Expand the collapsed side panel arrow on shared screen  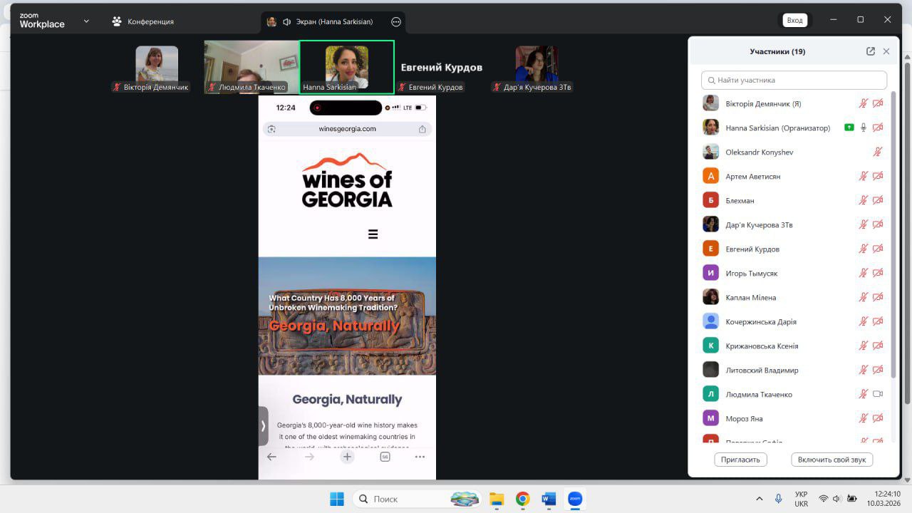(x=263, y=425)
